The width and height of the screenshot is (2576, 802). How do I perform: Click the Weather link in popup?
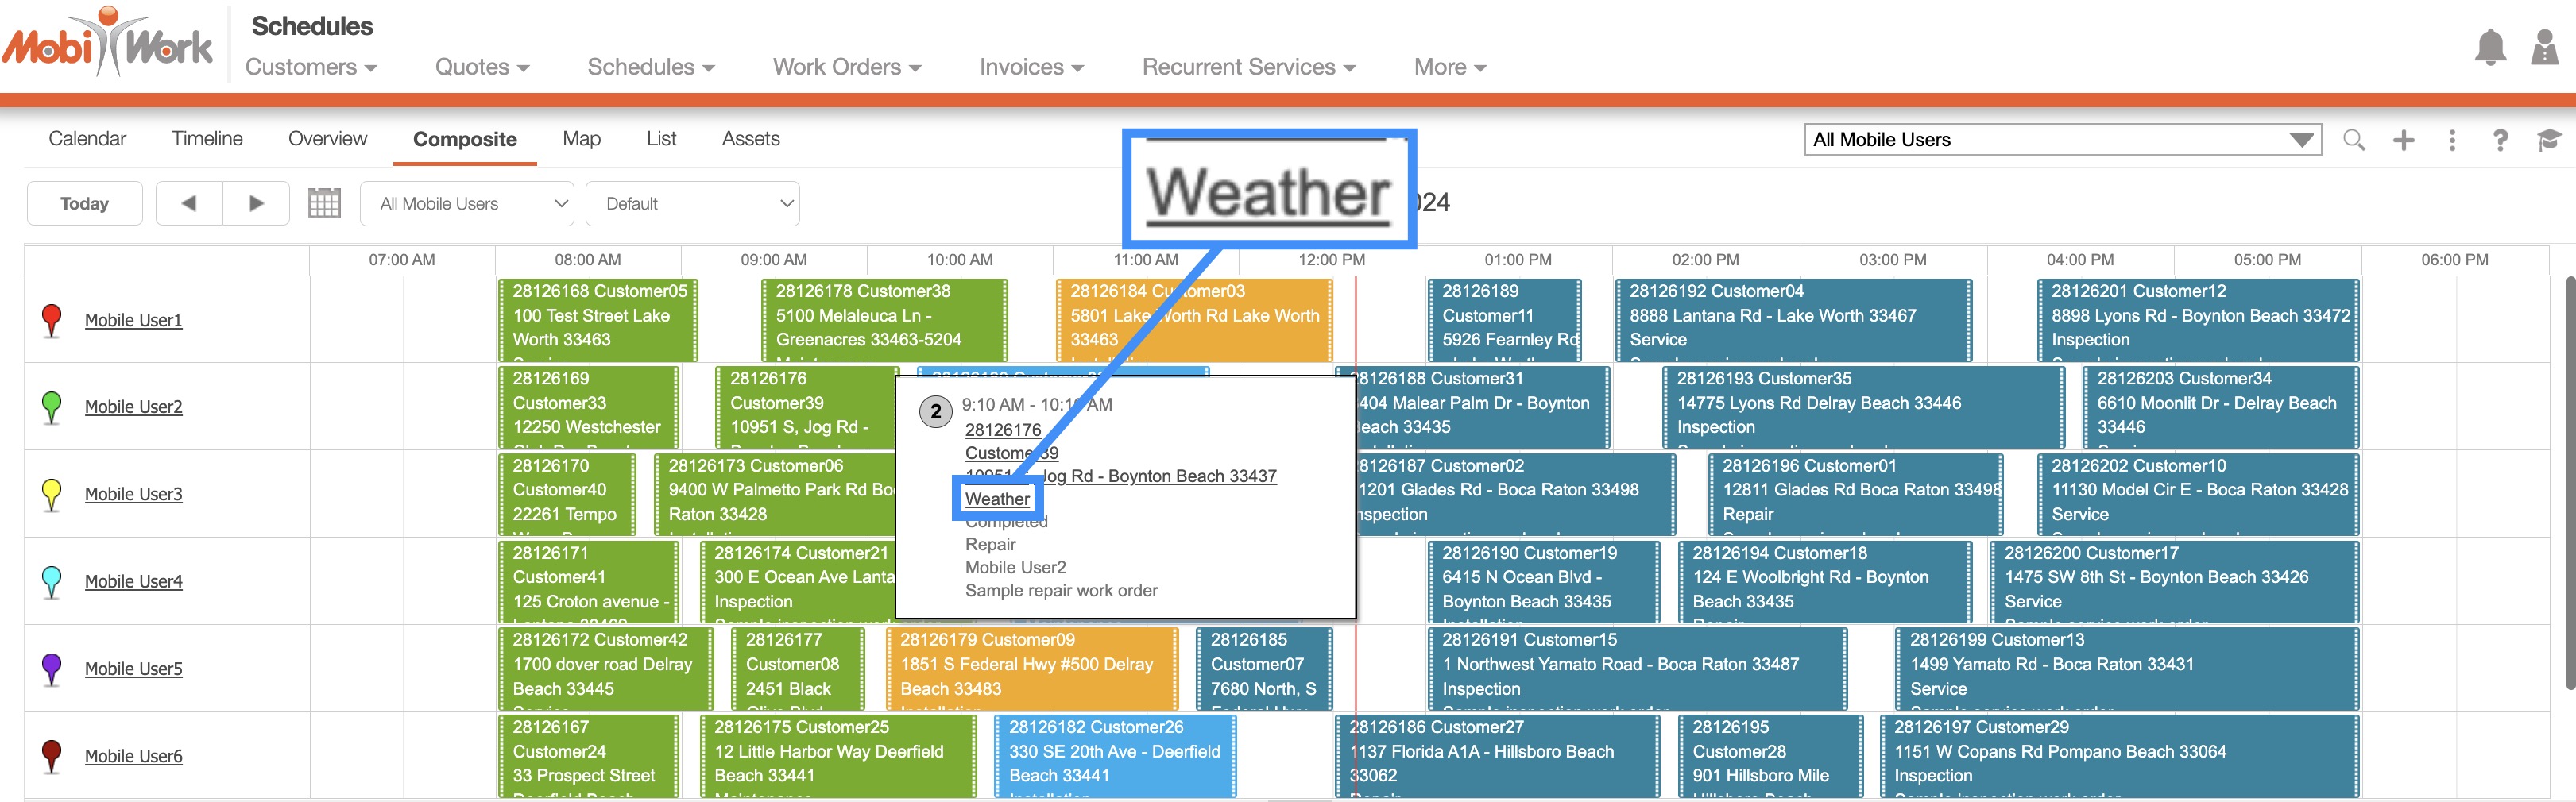(997, 499)
